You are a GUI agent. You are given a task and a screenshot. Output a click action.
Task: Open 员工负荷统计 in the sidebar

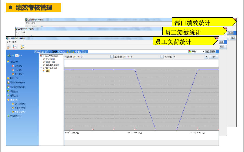click(x=20, y=112)
